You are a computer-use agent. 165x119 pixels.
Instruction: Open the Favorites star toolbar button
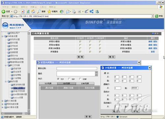(52, 12)
